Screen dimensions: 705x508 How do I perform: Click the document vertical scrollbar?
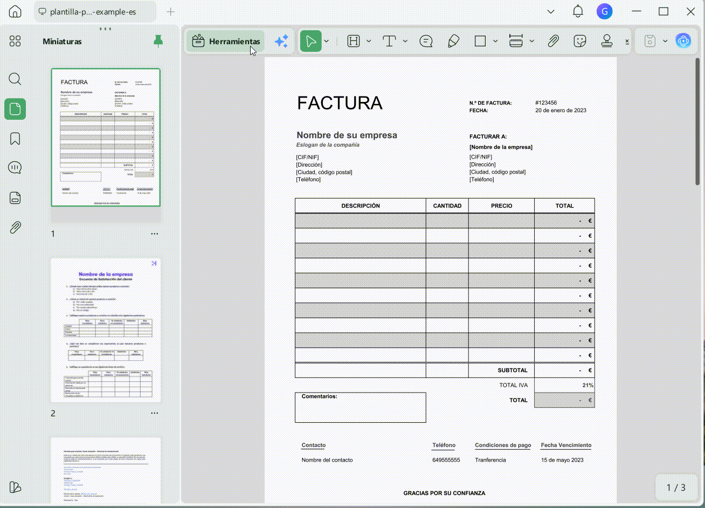coord(698,122)
